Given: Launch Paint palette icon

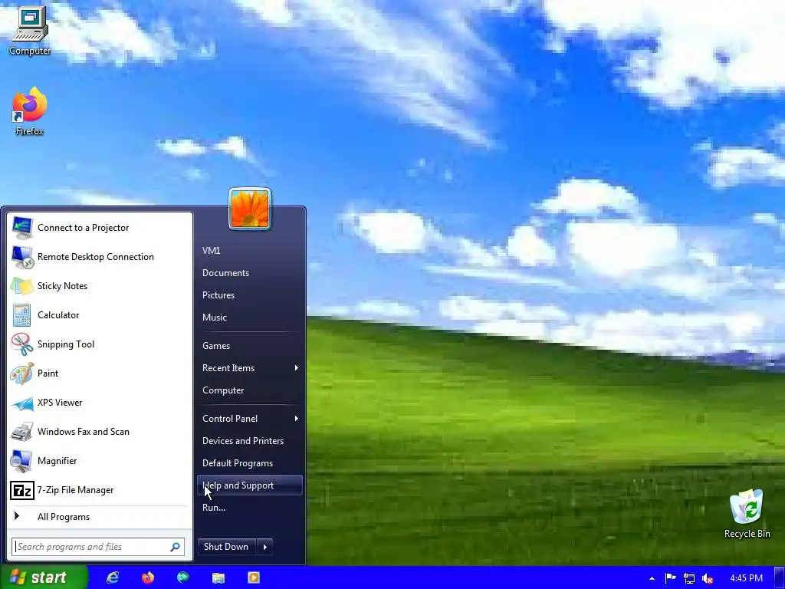Looking at the screenshot, I should (22, 373).
